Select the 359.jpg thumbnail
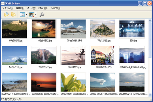This screenshot has width=153, height=102. tap(132, 29)
